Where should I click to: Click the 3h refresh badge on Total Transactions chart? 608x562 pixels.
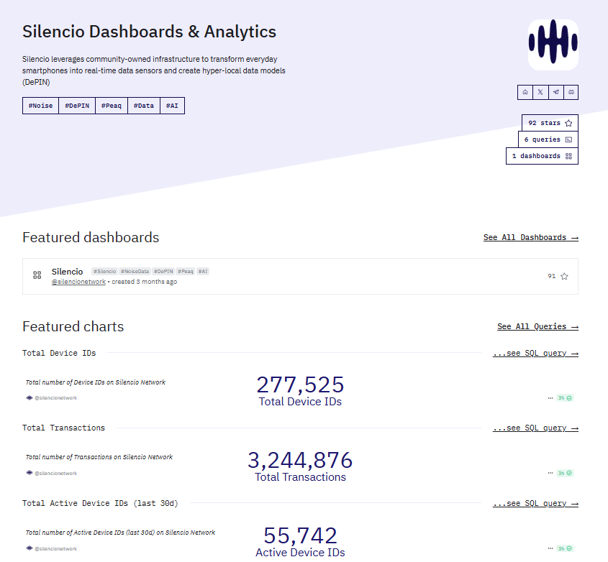pos(565,473)
